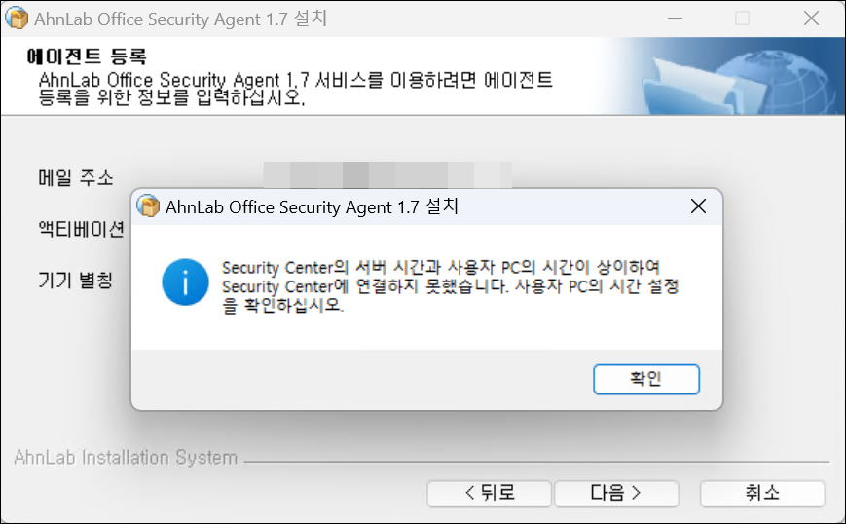
Task: Click the 기기 별칭 device alias label
Action: 75,281
